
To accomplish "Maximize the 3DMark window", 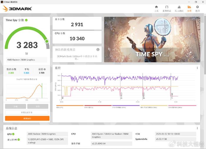I will (196, 2).
